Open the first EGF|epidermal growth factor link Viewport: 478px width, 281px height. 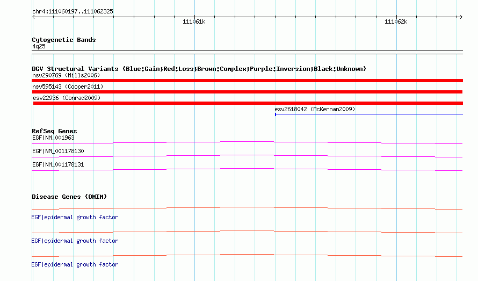tap(75, 217)
